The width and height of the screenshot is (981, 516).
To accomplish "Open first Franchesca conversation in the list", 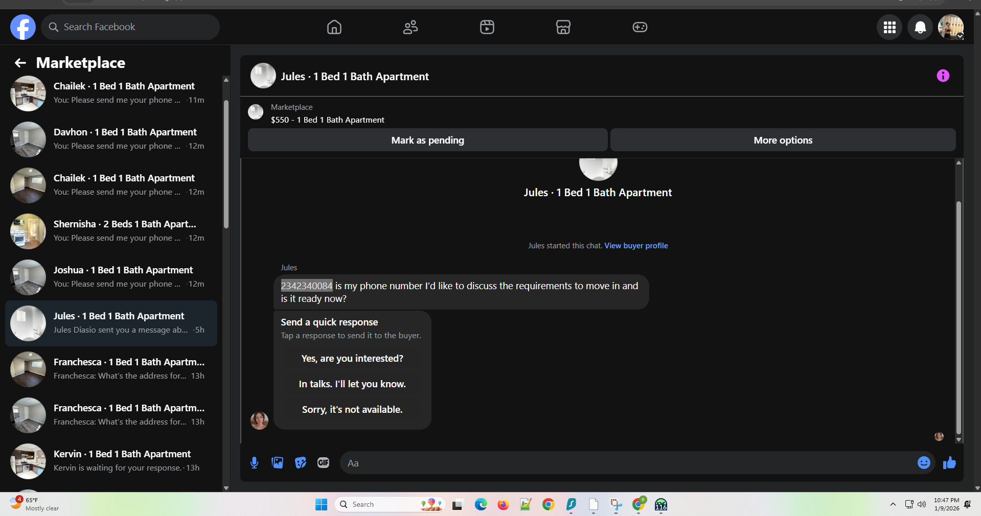I will (x=111, y=369).
